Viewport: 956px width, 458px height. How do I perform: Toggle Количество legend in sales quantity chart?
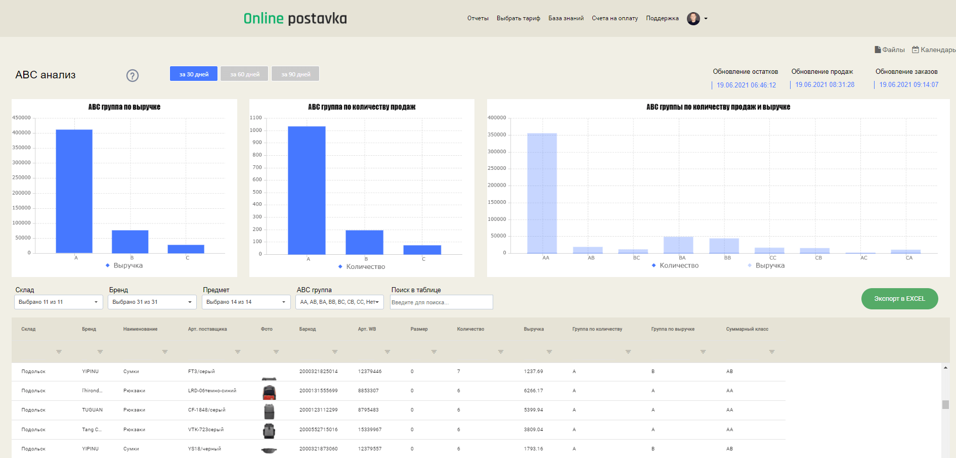click(x=362, y=266)
